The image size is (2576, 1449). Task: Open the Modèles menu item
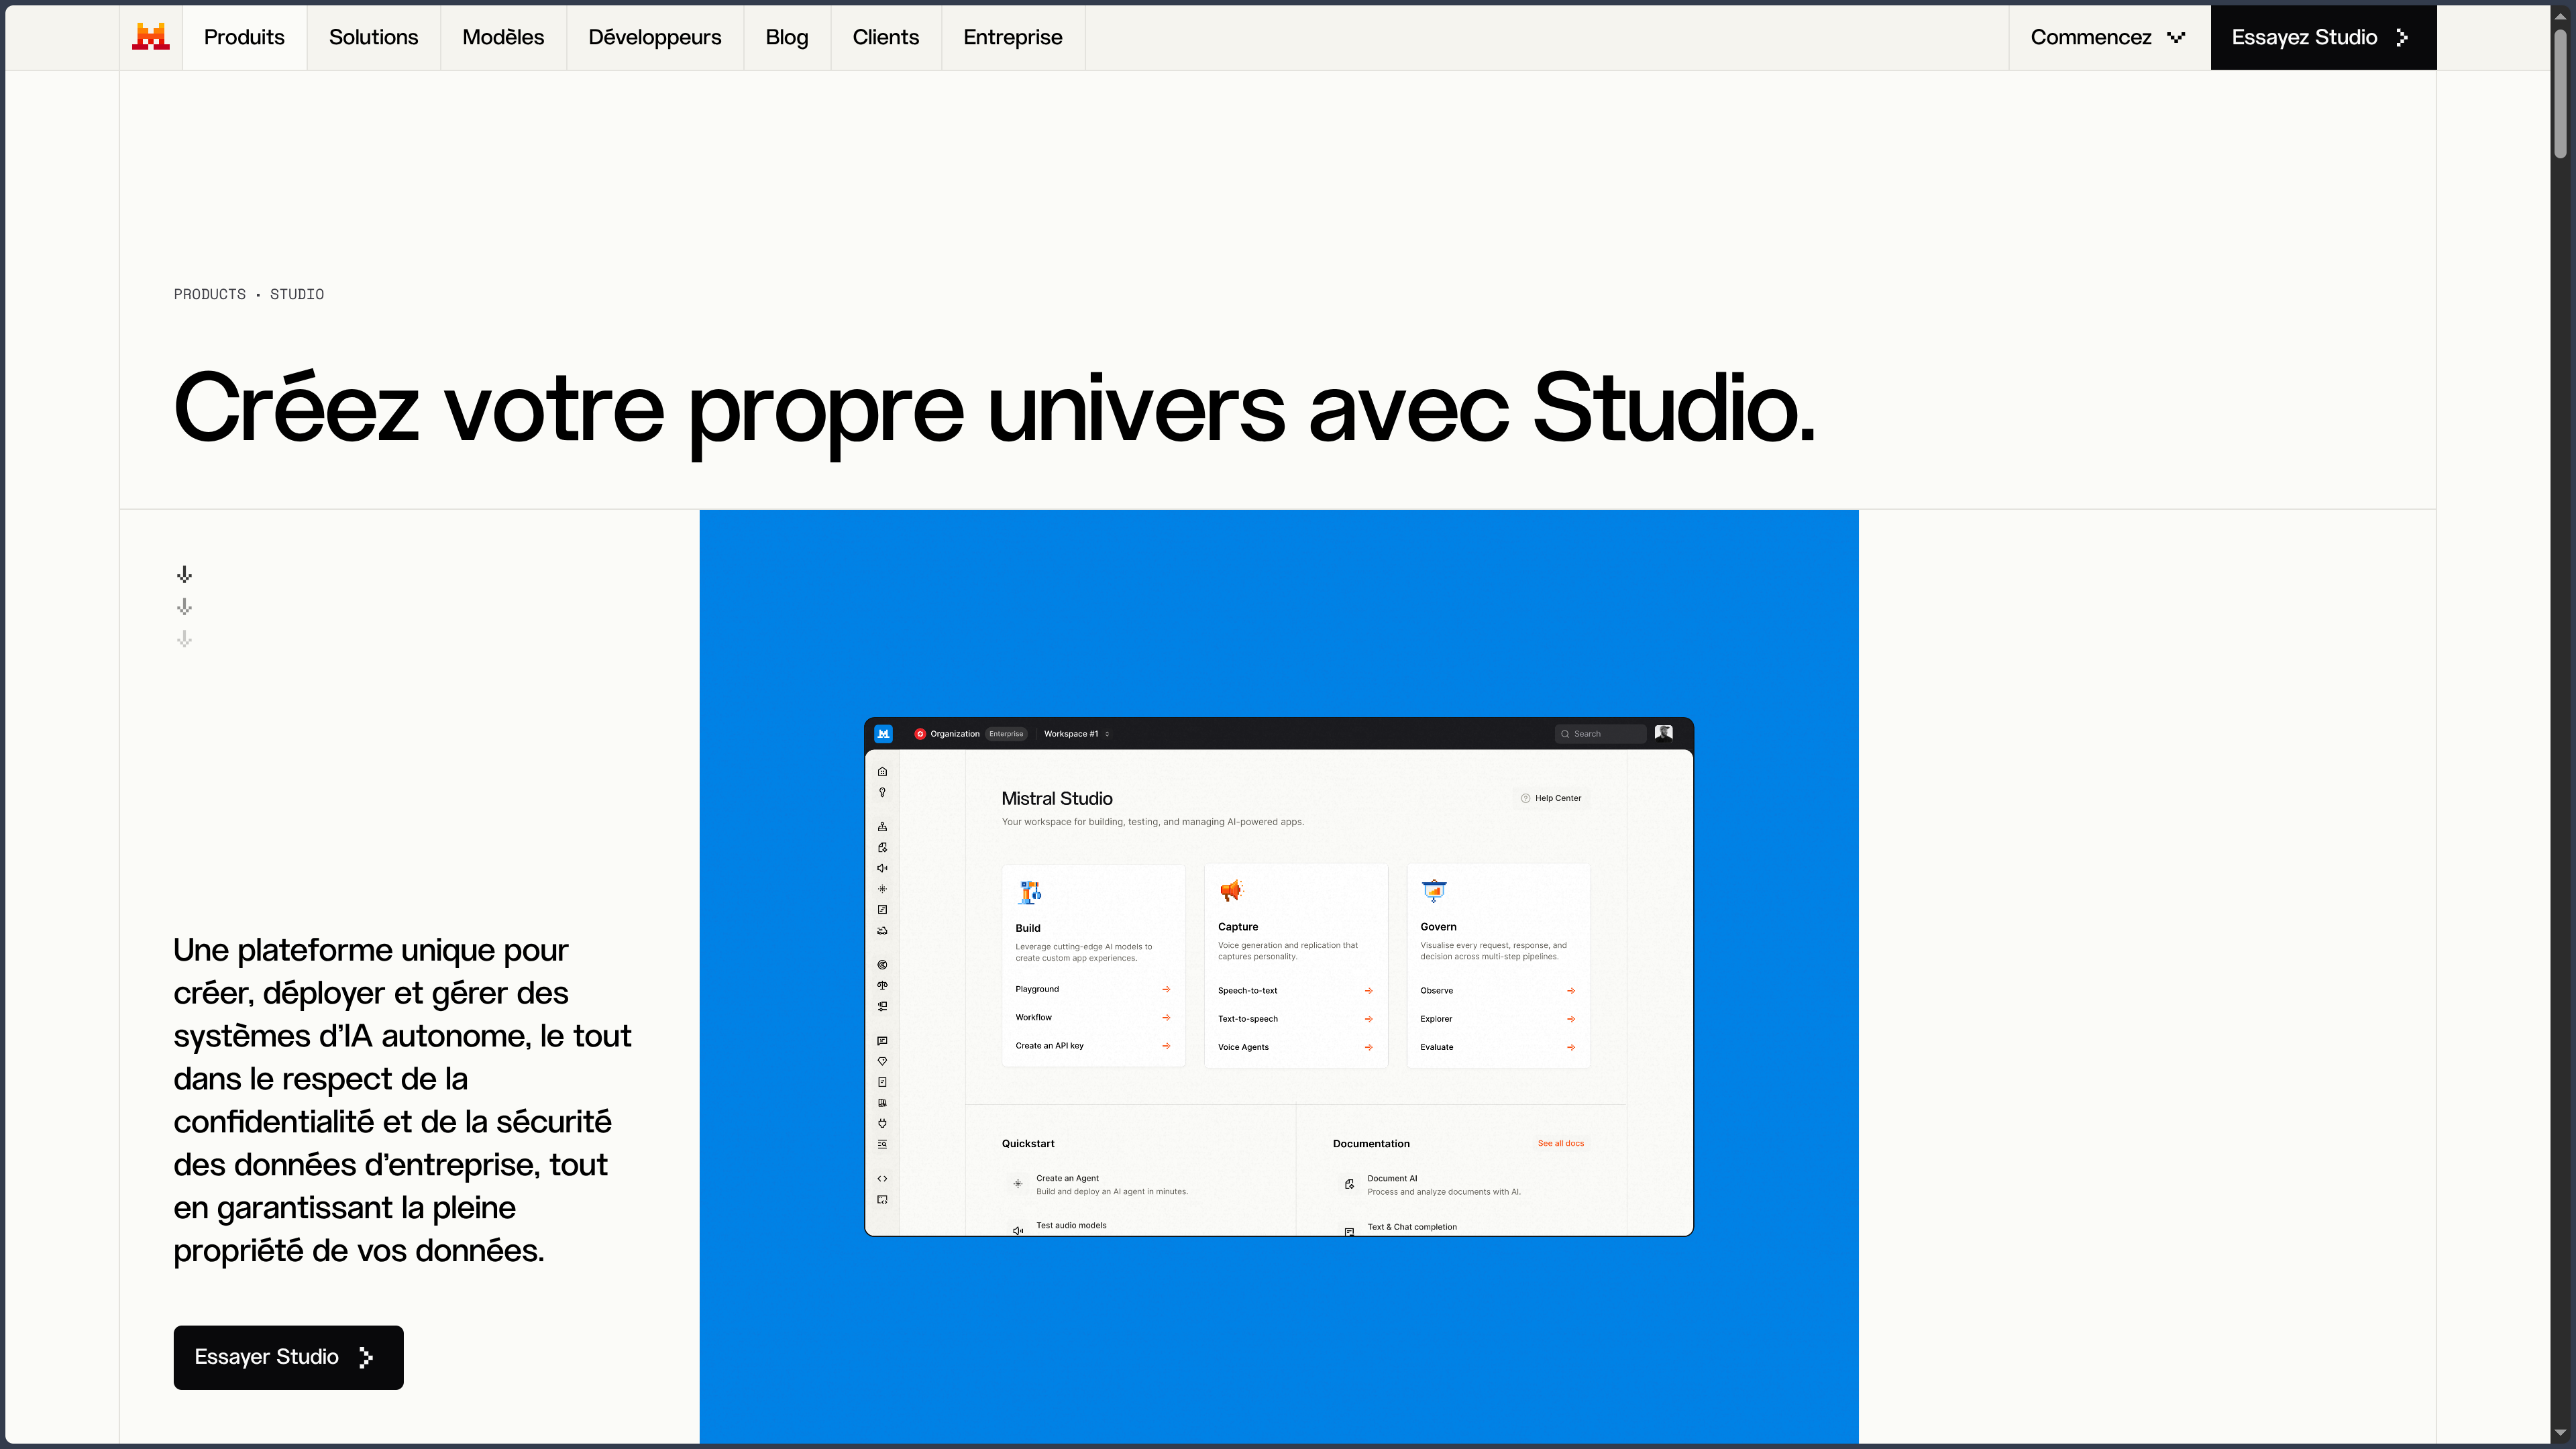[503, 37]
